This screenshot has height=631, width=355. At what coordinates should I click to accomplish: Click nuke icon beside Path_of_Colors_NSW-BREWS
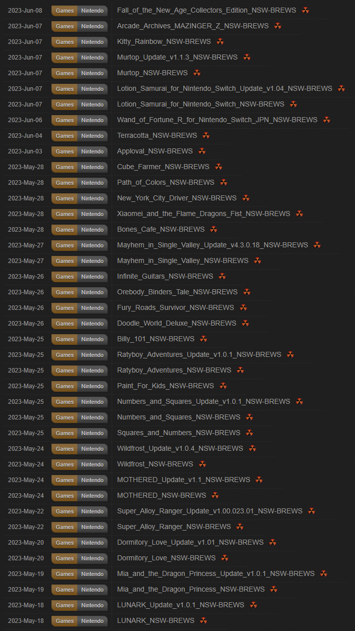[224, 182]
